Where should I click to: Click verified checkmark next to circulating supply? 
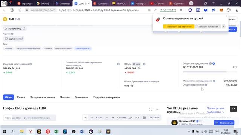coord(214,63)
